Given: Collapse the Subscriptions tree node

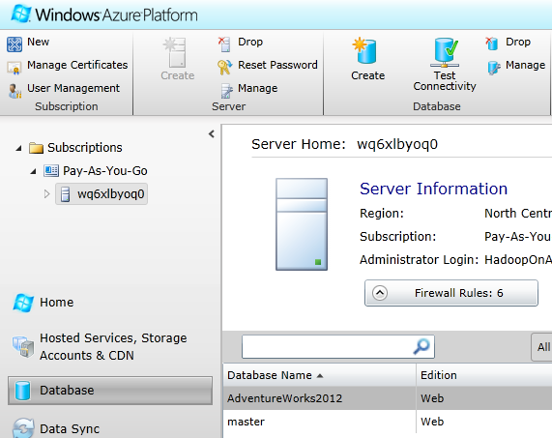Looking at the screenshot, I should (x=19, y=149).
